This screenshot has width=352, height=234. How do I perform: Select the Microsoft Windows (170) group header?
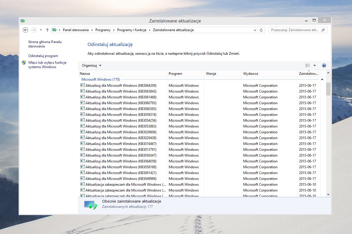coord(100,79)
